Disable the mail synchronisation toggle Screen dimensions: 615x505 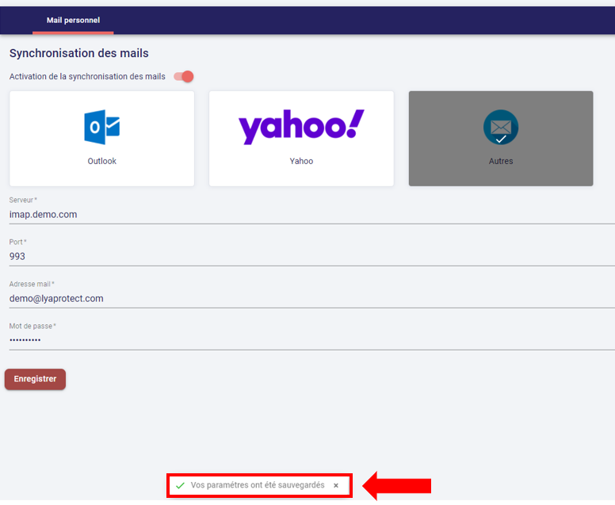184,77
